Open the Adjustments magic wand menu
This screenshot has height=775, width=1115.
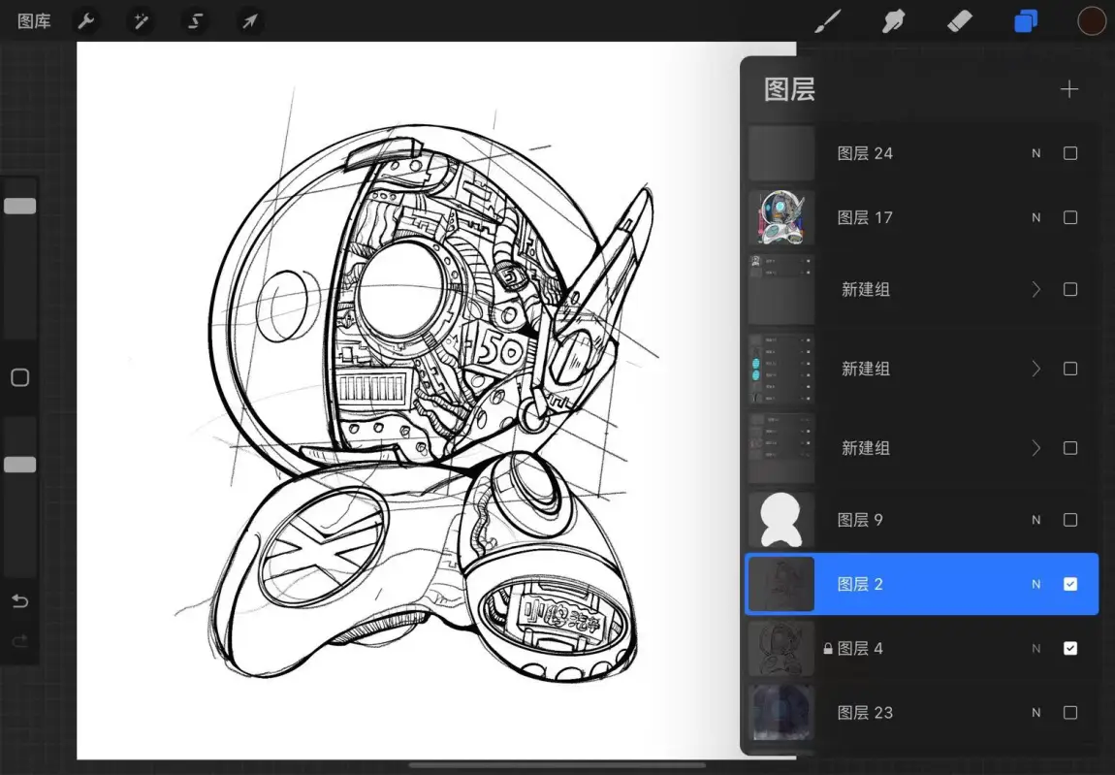[x=141, y=21]
